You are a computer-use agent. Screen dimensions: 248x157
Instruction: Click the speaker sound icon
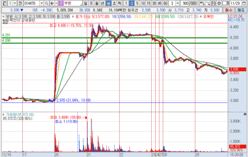point(52,3)
